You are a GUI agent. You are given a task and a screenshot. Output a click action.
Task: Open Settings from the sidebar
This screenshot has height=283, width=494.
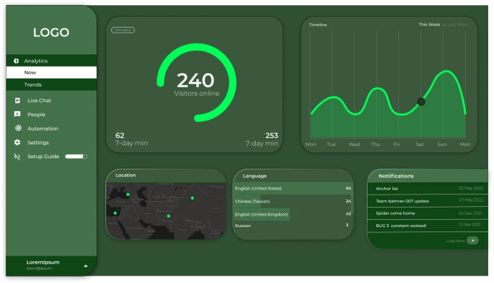38,143
